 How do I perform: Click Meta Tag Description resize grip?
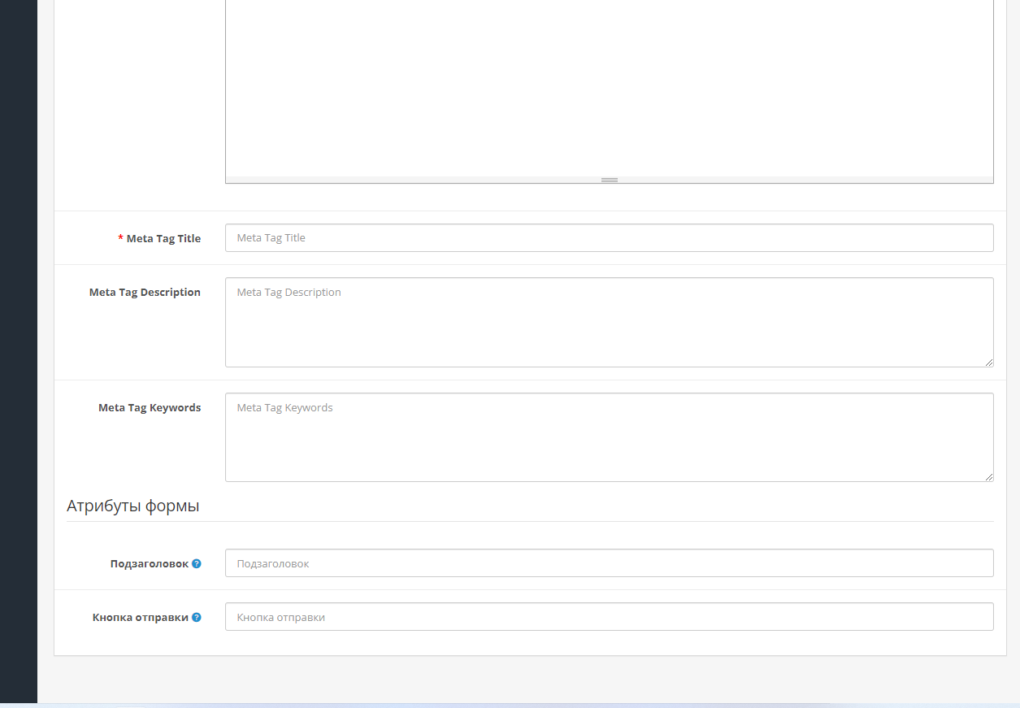click(x=988, y=363)
